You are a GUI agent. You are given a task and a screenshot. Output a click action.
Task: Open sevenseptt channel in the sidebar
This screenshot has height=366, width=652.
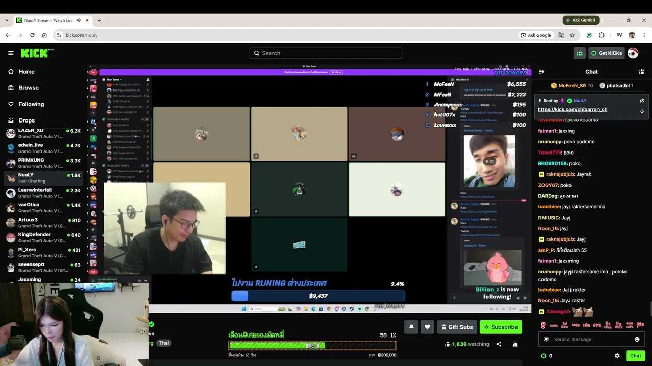click(43, 267)
